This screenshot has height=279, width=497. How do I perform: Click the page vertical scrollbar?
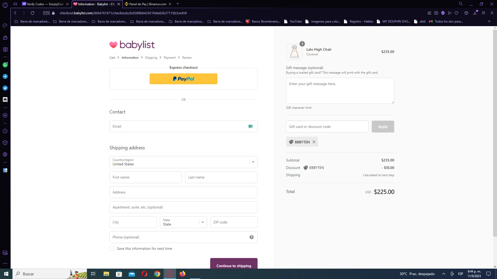(x=495, y=133)
